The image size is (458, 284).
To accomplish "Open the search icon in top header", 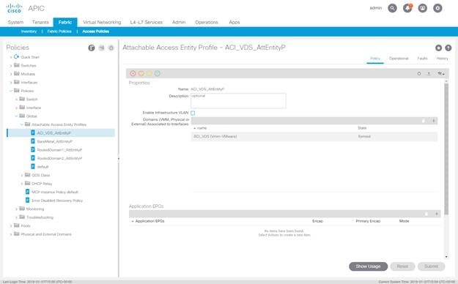I will coord(392,8).
